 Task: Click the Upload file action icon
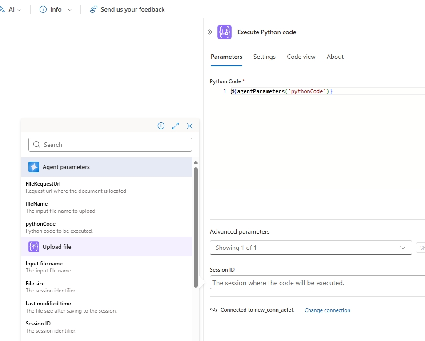point(33,246)
